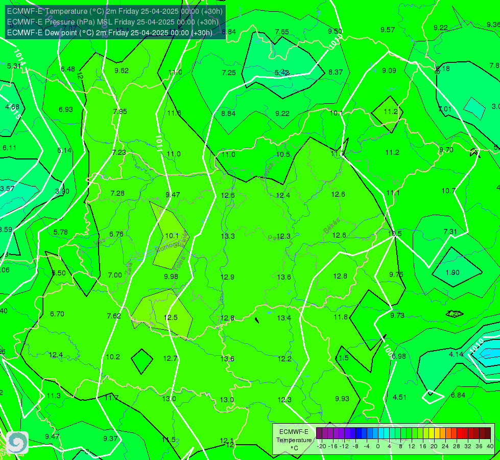This screenshot has height=460, width=500.
Task: Pick the dark purple -20 legend swatch
Action: click(x=319, y=433)
